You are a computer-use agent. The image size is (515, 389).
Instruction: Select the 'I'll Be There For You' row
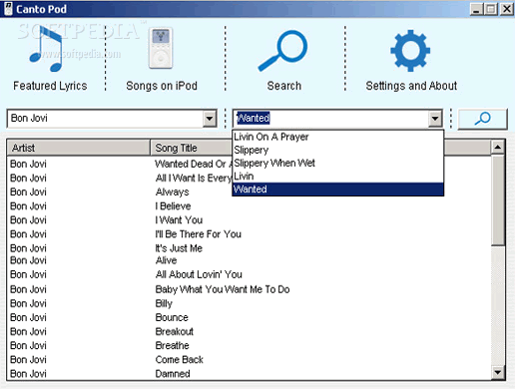[249, 234]
